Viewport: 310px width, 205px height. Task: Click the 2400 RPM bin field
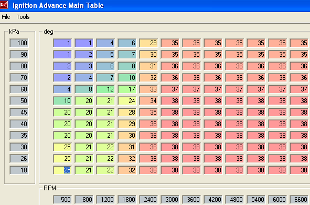[148, 199]
